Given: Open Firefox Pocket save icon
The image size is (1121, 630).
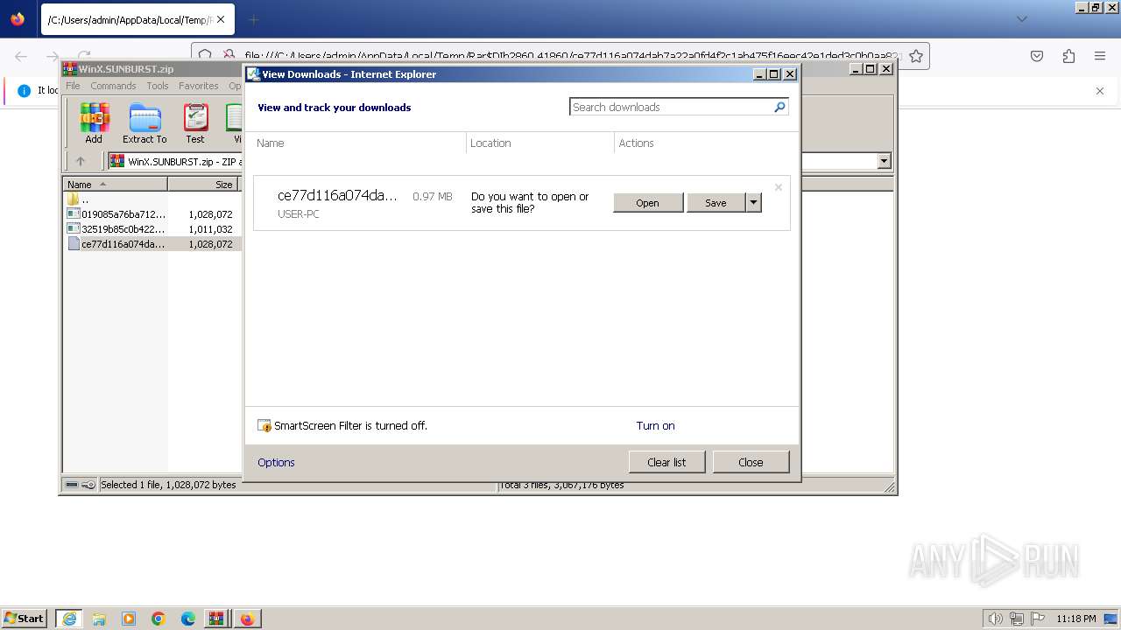Looking at the screenshot, I should [x=1037, y=56].
